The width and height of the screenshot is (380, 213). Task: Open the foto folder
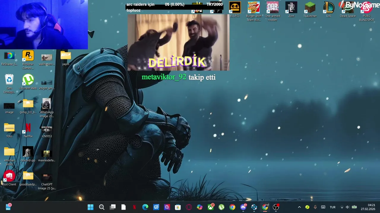[x=9, y=130]
